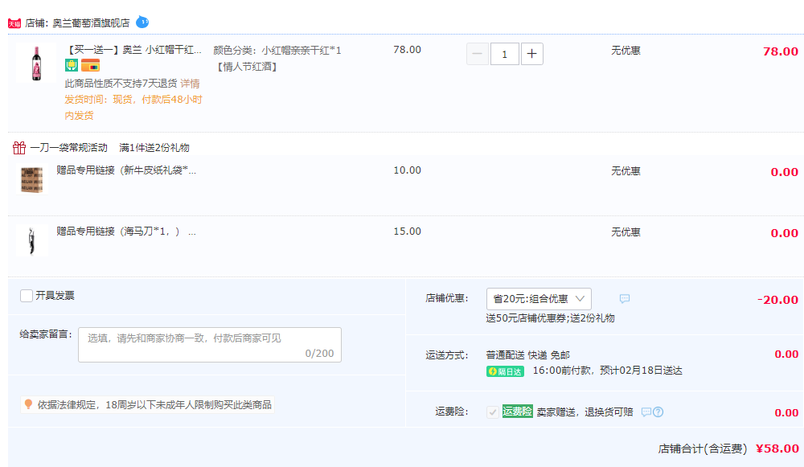Select 【情人节红酒】 variant tag text

pos(247,67)
